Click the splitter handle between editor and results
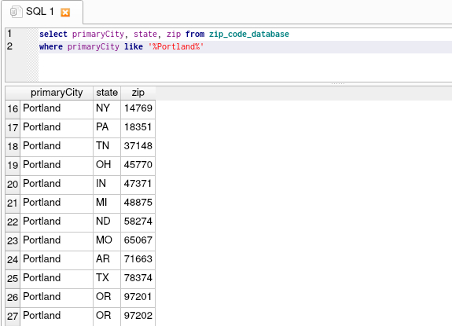 [x=338, y=84]
